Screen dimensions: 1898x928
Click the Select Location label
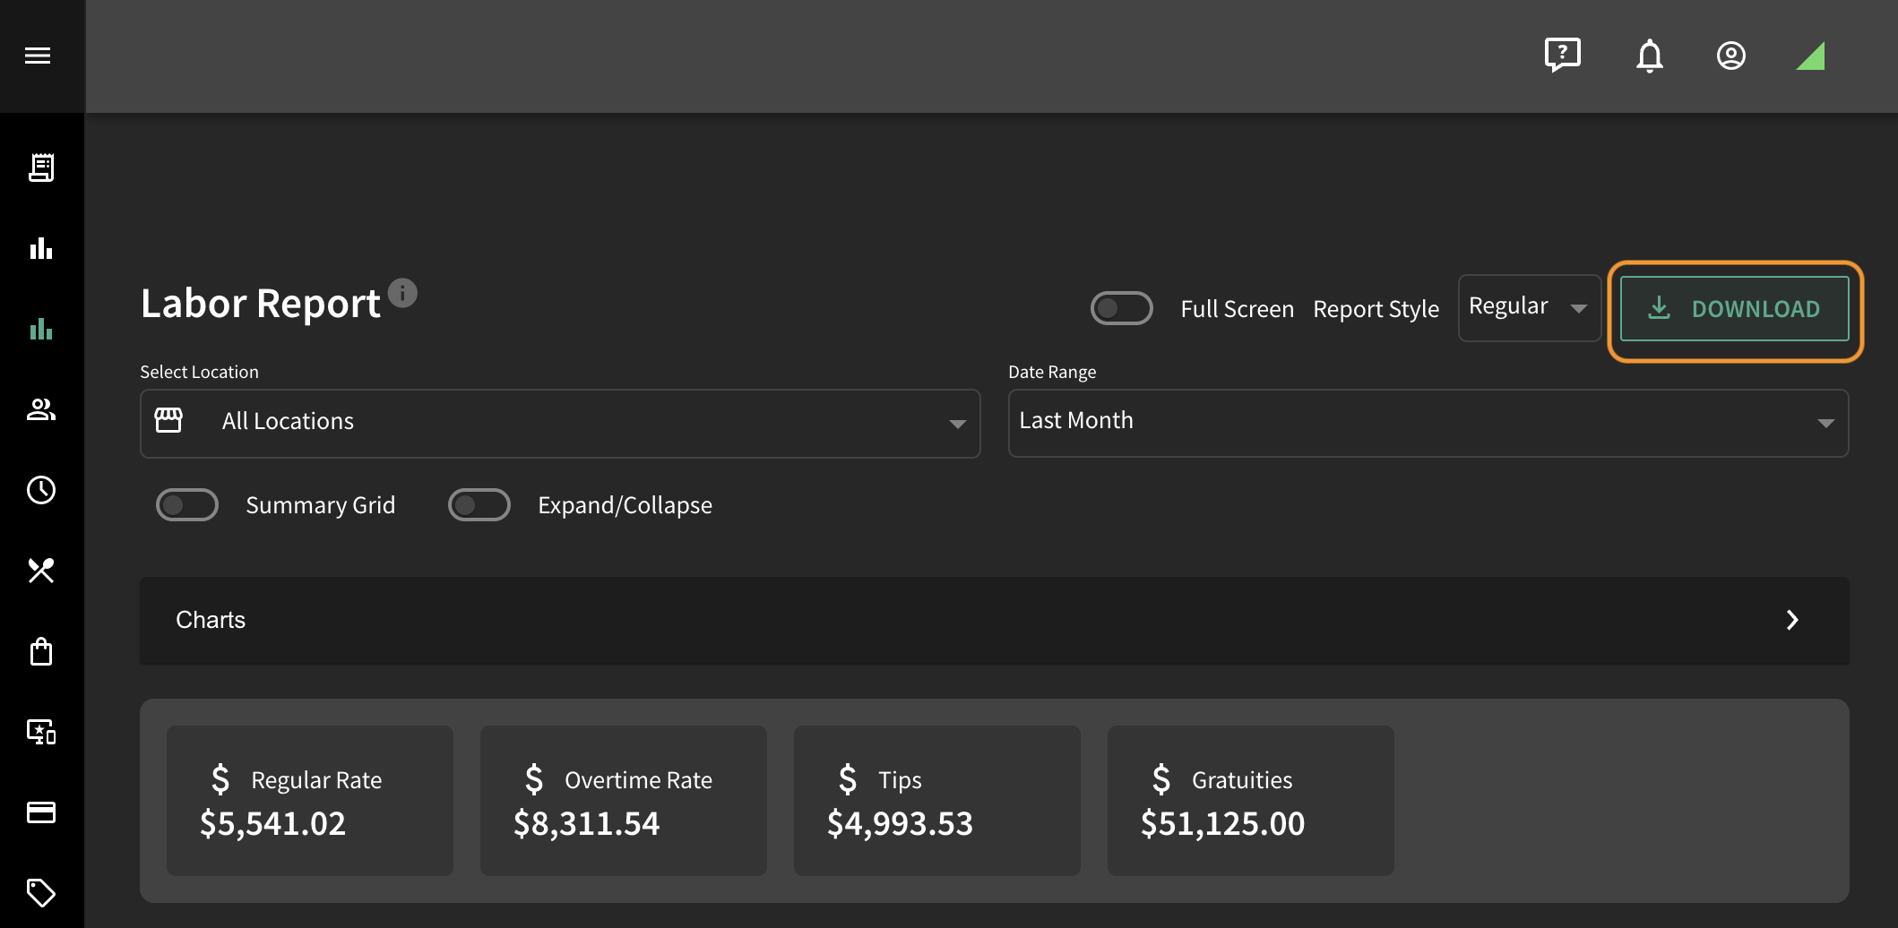pyautogui.click(x=199, y=372)
